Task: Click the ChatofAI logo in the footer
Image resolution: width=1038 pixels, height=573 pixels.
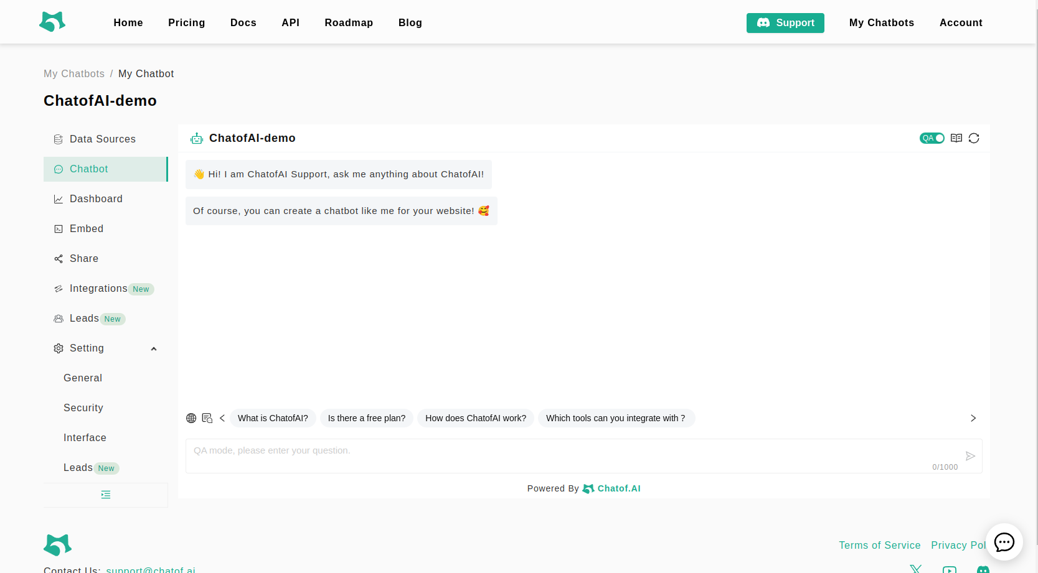Action: tap(58, 545)
